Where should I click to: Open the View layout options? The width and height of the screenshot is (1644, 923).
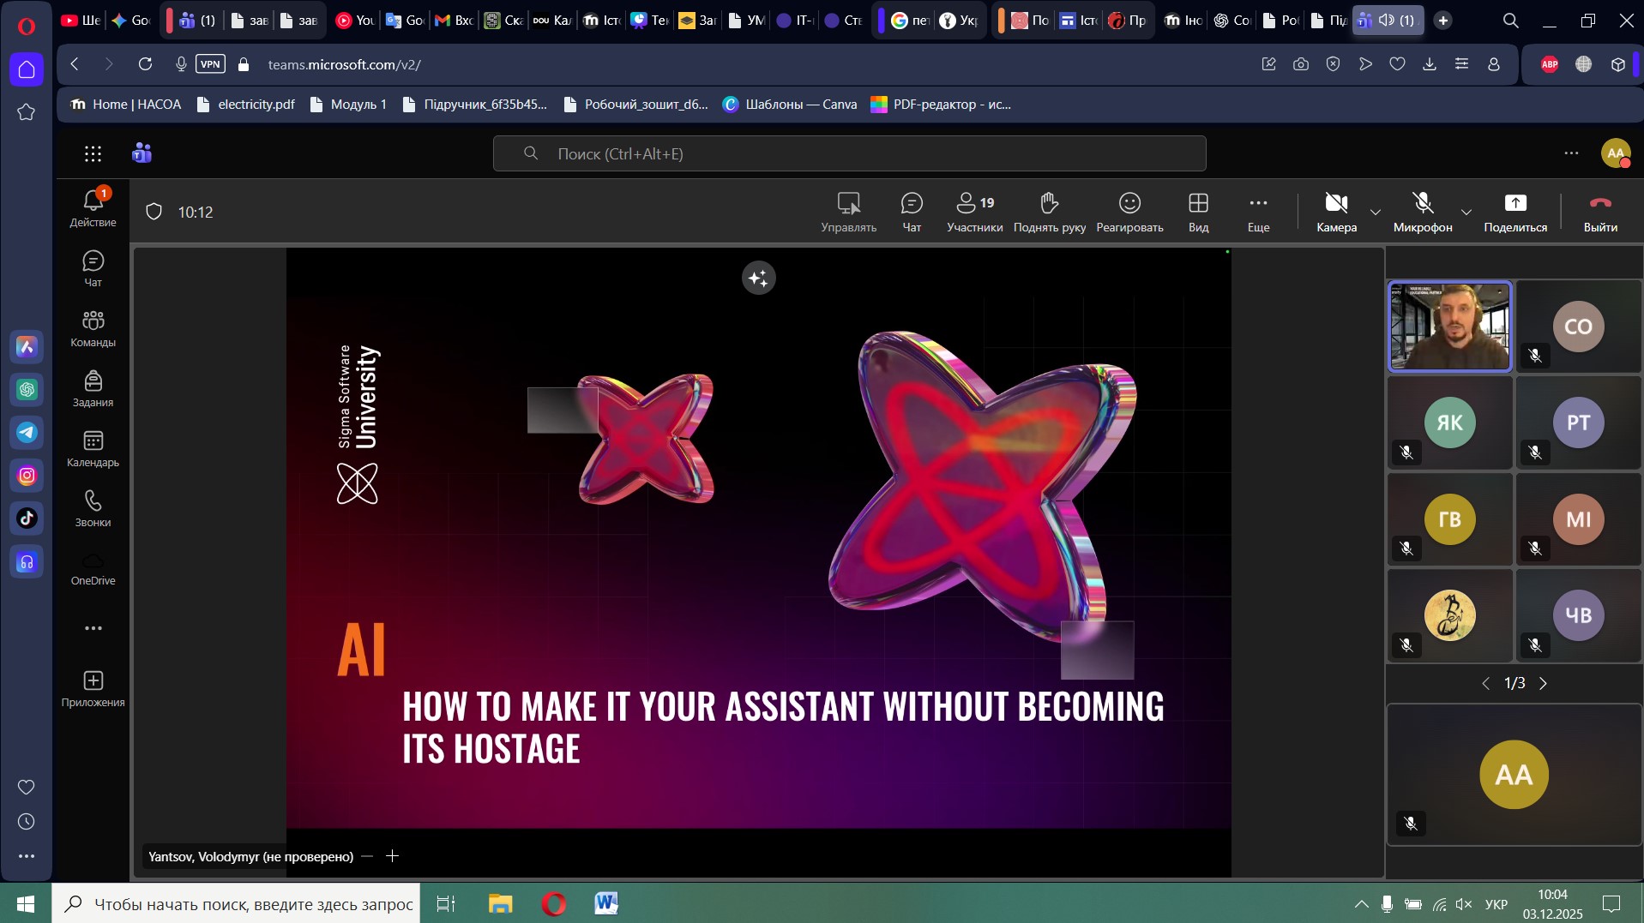tap(1198, 211)
